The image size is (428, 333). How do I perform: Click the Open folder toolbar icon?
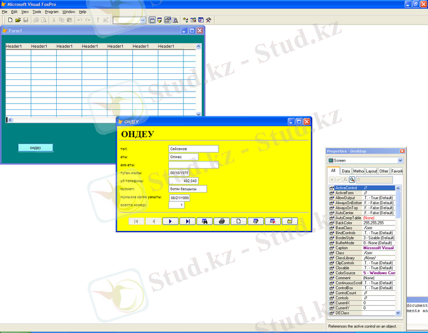click(x=18, y=20)
